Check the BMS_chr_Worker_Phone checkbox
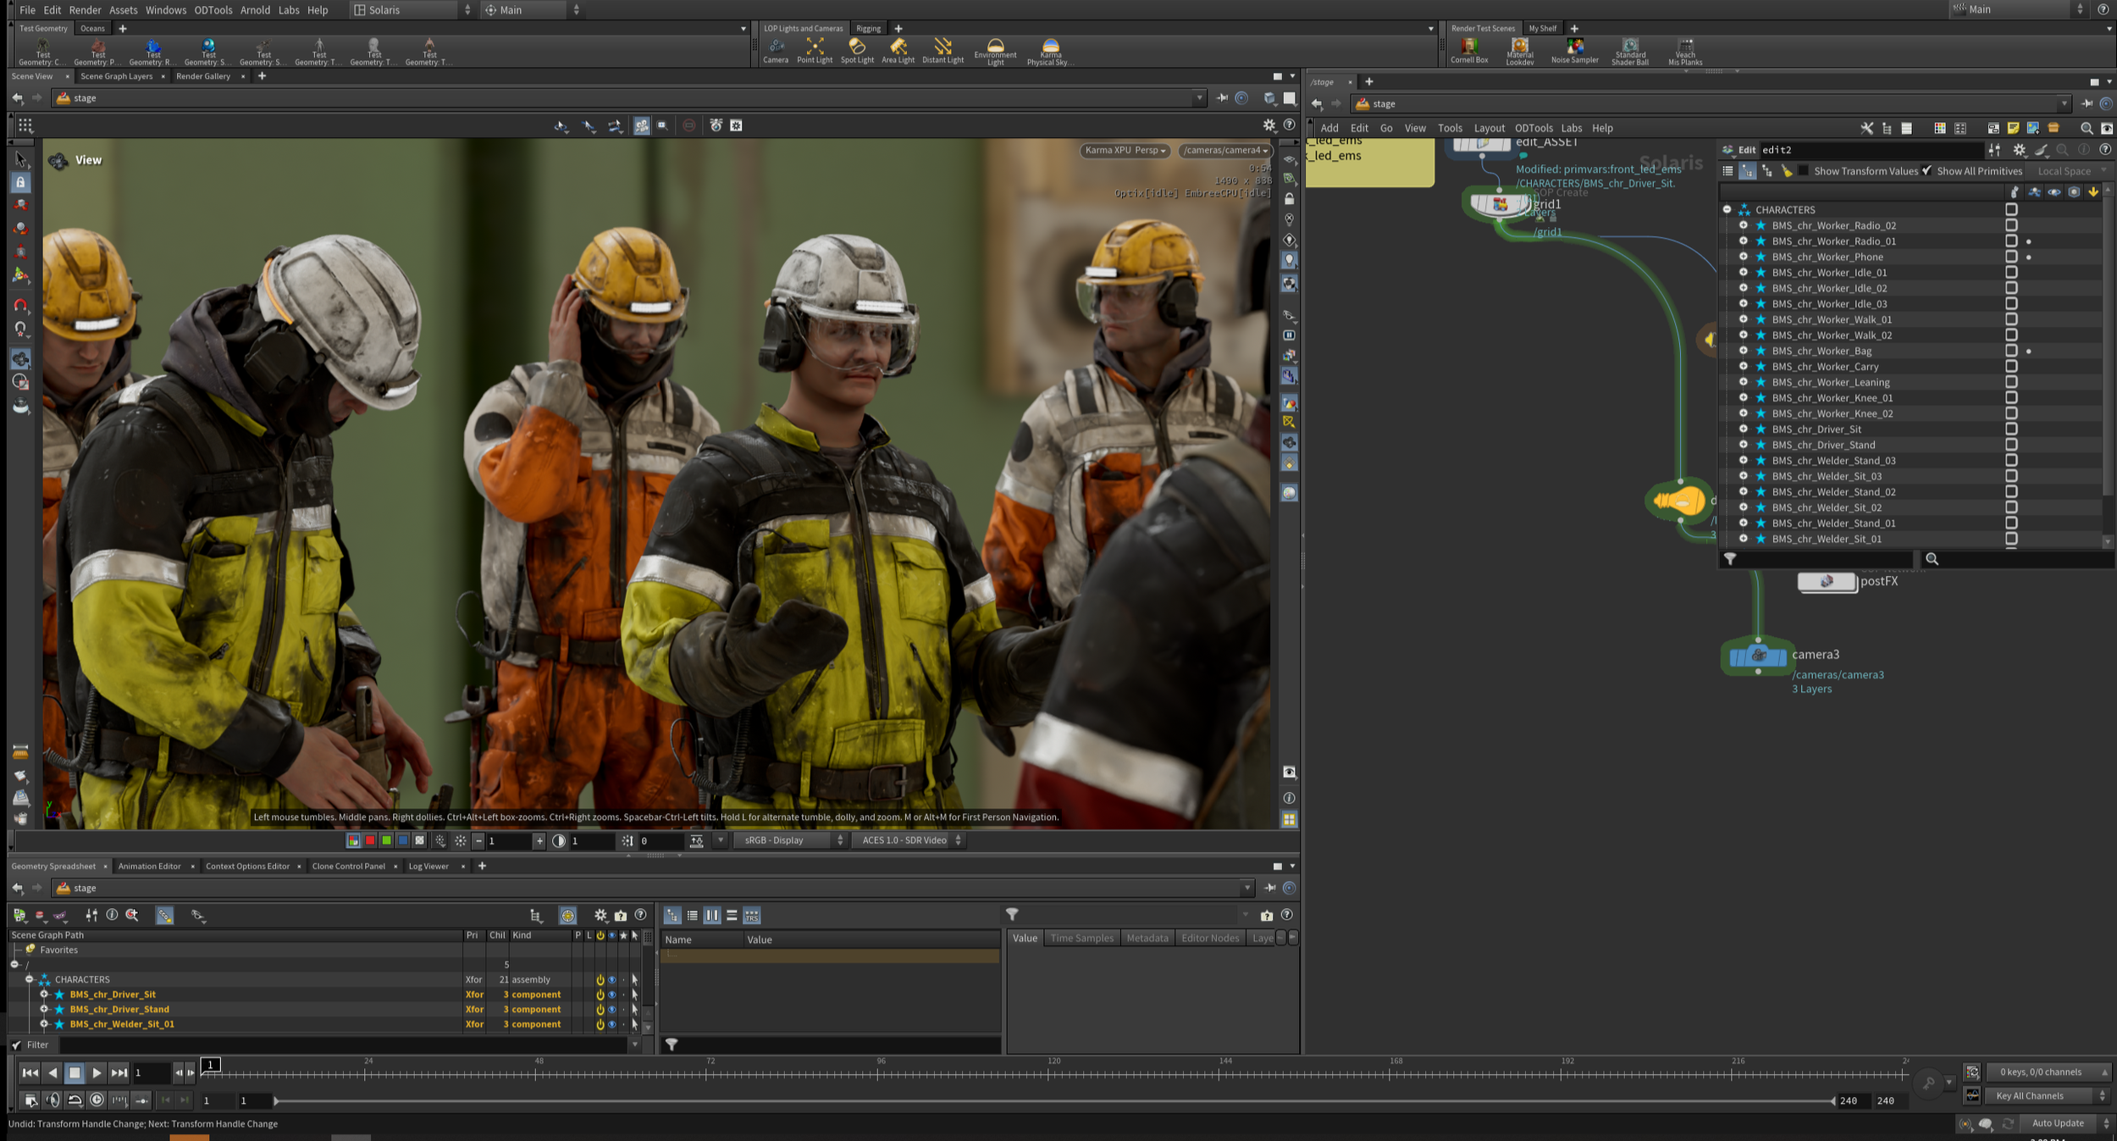This screenshot has width=2117, height=1141. point(2011,257)
